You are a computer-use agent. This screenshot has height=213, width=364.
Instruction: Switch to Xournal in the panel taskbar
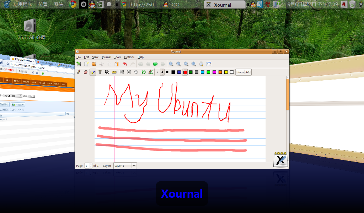click(x=225, y=5)
